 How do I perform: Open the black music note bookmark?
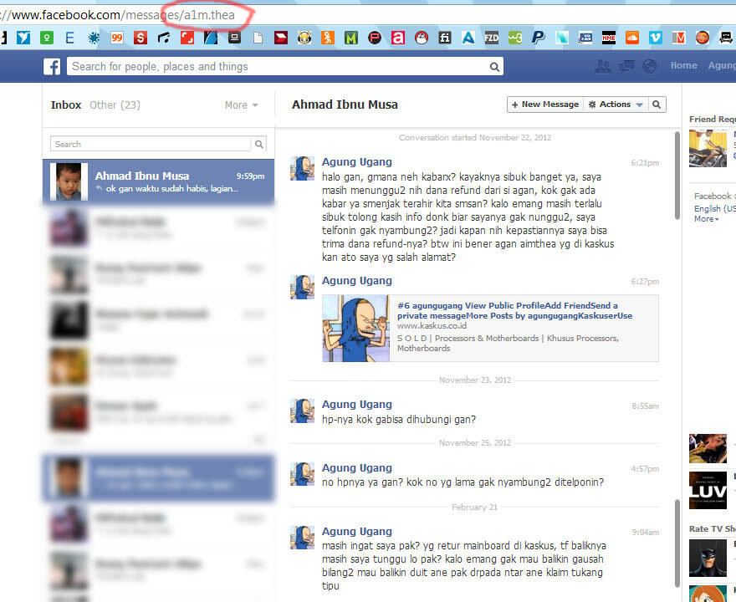coord(164,38)
